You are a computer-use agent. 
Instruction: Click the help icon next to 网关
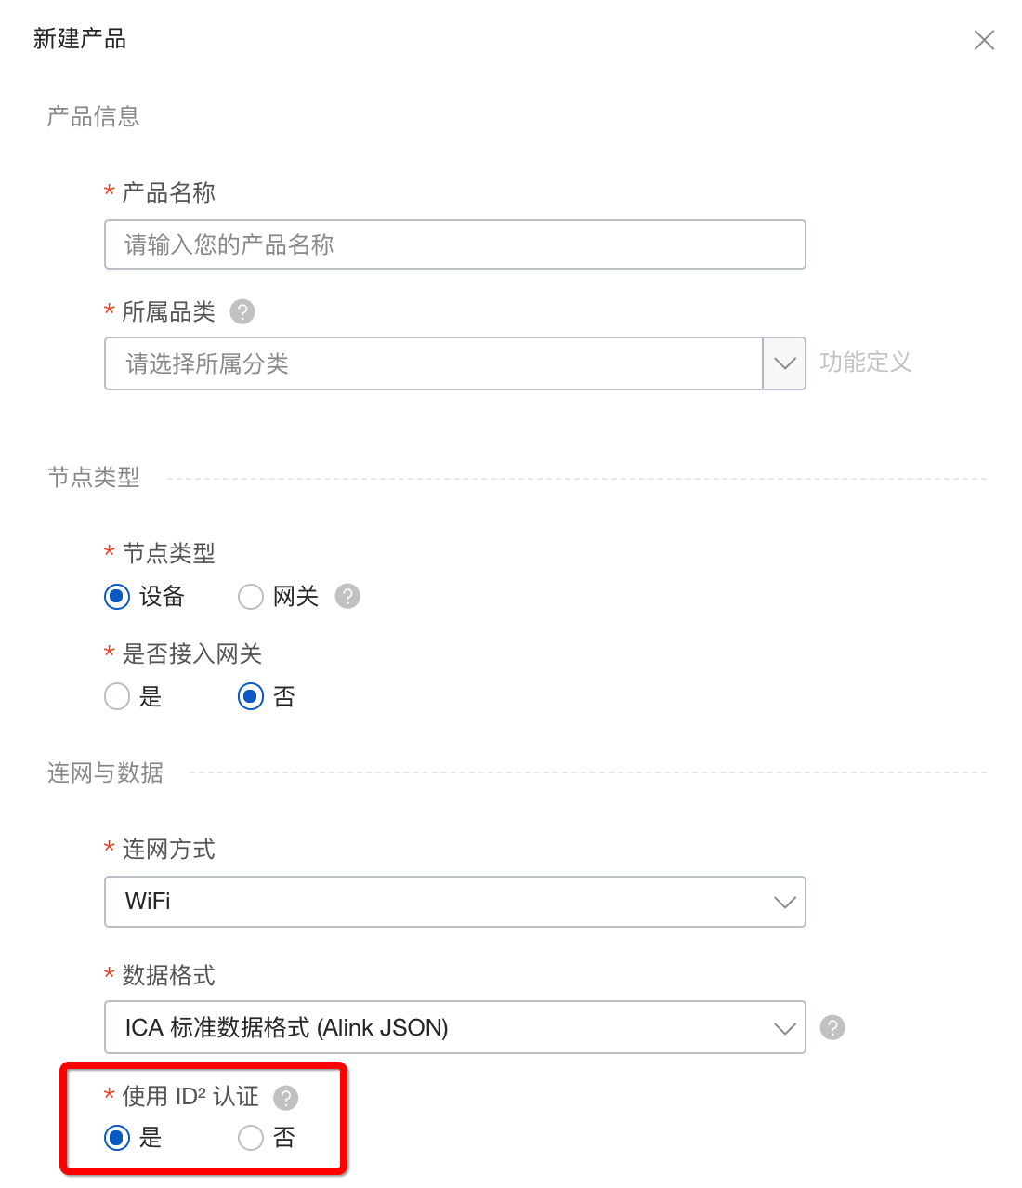tap(347, 596)
